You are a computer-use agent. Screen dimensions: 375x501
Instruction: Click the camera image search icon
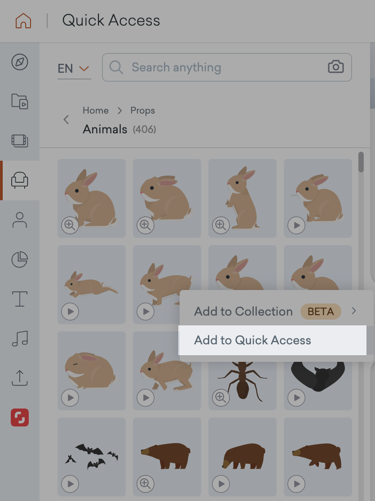point(335,67)
